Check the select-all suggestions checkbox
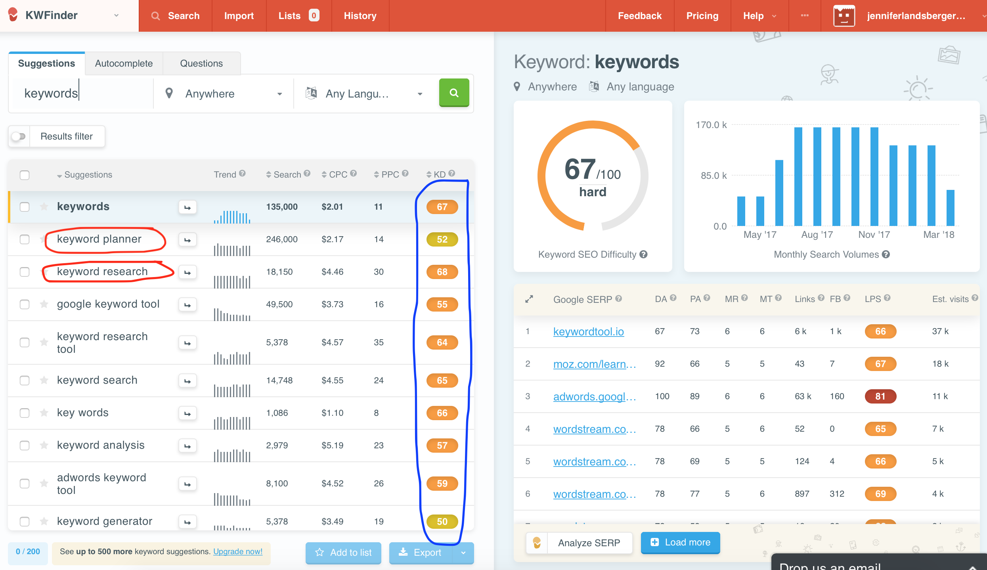The width and height of the screenshot is (987, 570). (x=25, y=175)
